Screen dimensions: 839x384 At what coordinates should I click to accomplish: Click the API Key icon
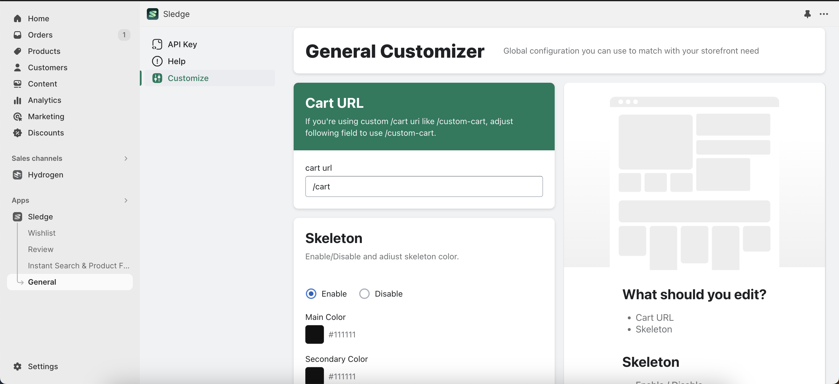pos(157,44)
